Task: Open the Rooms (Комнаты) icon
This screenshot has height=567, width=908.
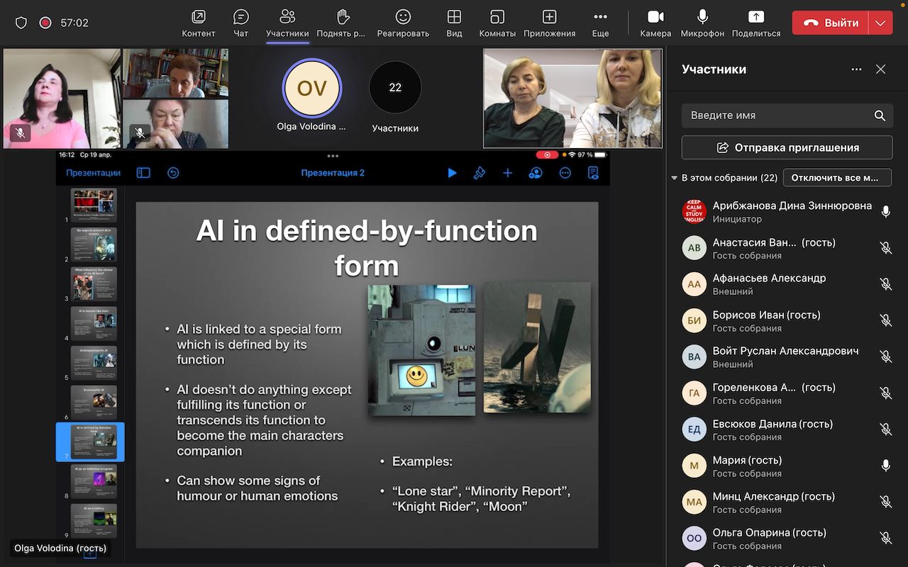Action: click(x=497, y=17)
